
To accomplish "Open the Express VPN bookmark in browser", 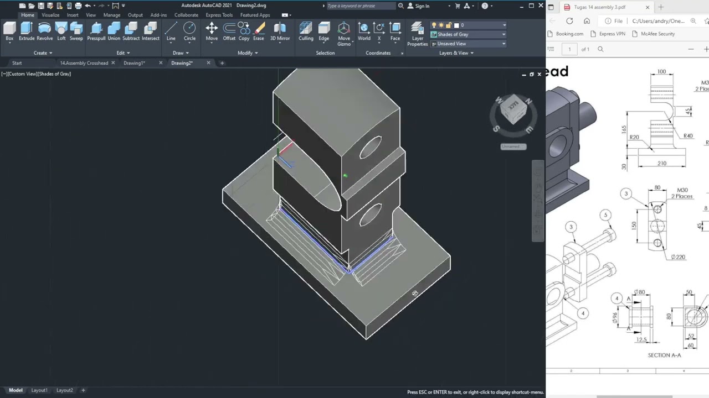I will pyautogui.click(x=608, y=34).
